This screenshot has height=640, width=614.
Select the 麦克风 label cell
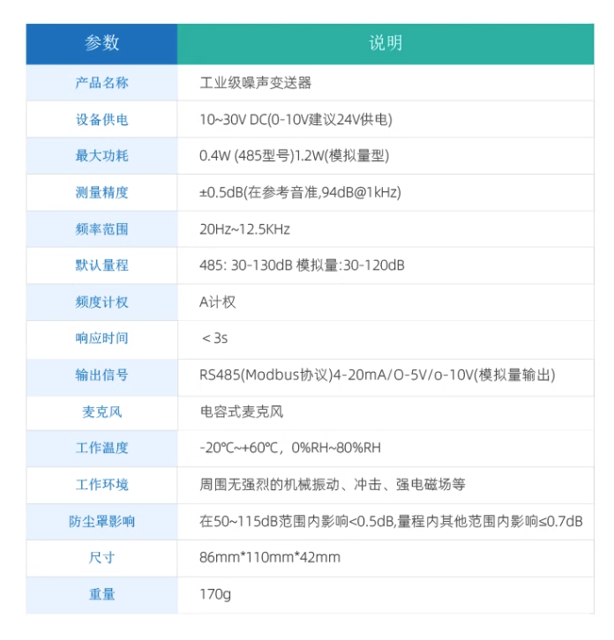point(101,412)
